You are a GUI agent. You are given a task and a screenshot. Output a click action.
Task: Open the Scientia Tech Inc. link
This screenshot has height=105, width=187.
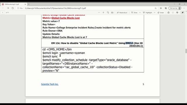[50, 84]
